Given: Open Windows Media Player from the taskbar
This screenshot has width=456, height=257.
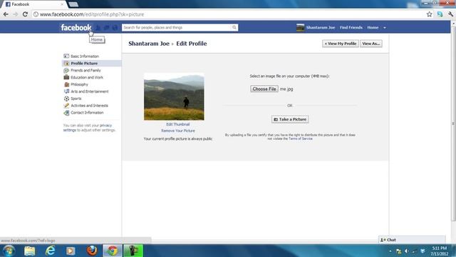Looking at the screenshot, I should click(71, 251).
